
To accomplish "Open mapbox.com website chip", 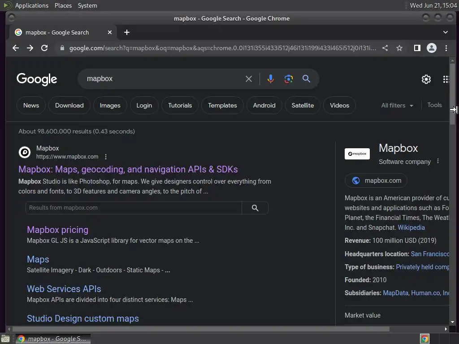I will click(376, 181).
